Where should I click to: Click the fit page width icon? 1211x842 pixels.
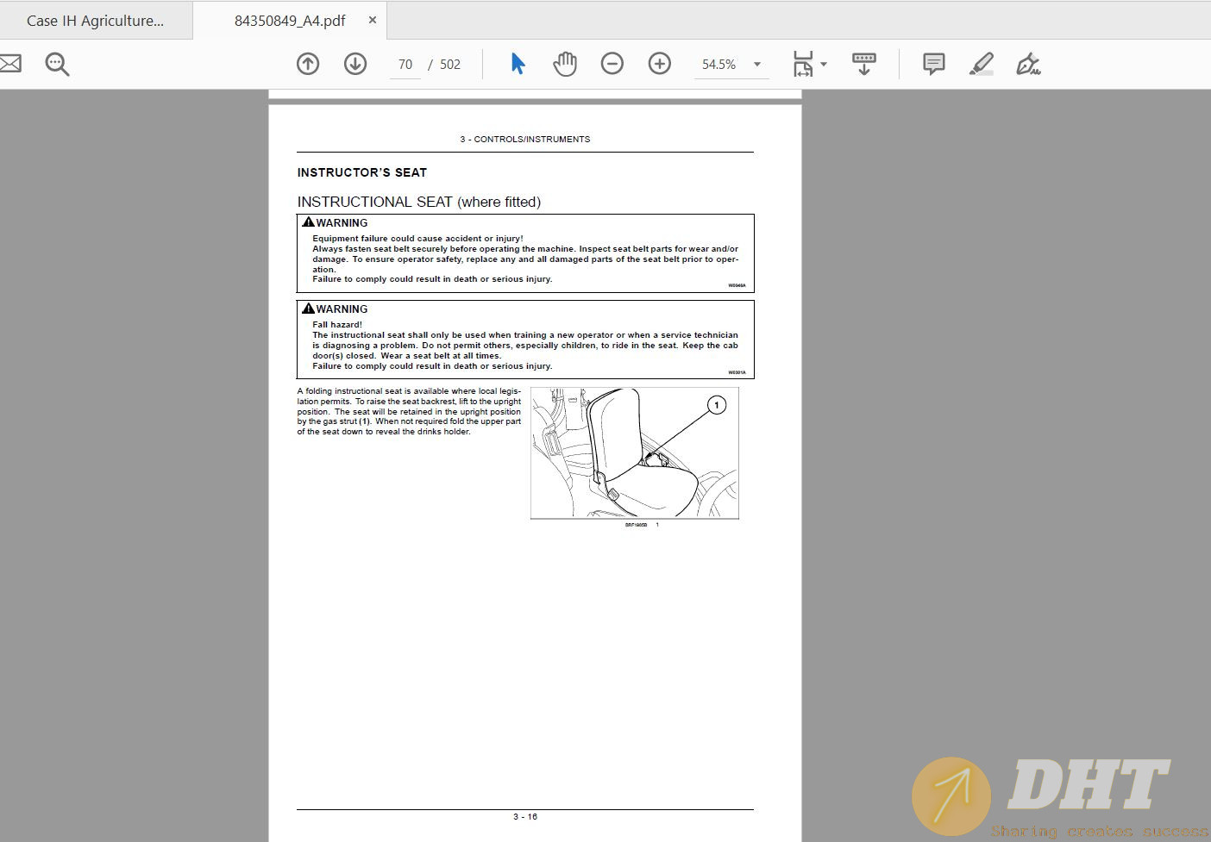tap(803, 64)
